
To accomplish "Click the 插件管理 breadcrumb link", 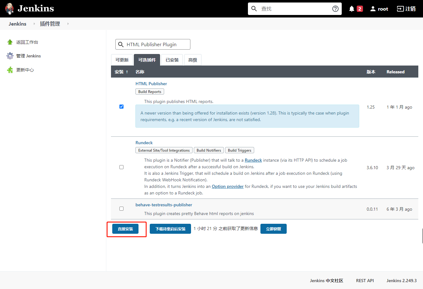I will (50, 24).
